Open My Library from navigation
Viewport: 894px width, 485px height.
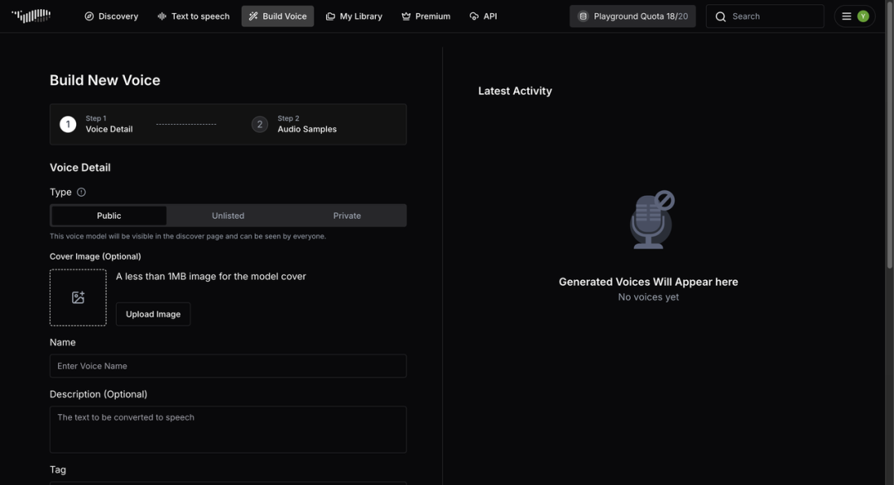coord(353,17)
